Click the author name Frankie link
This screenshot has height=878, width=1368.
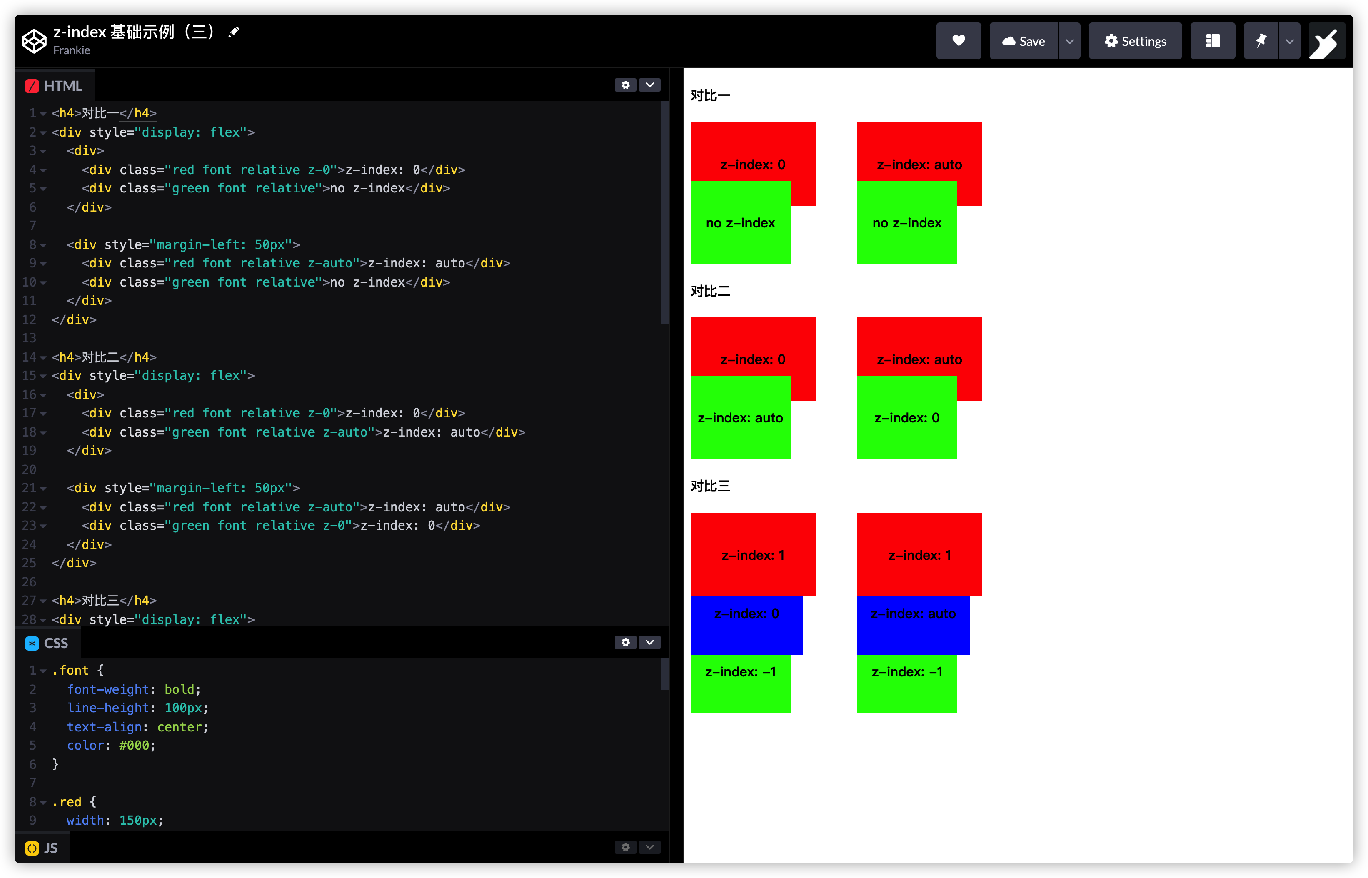[x=71, y=51]
